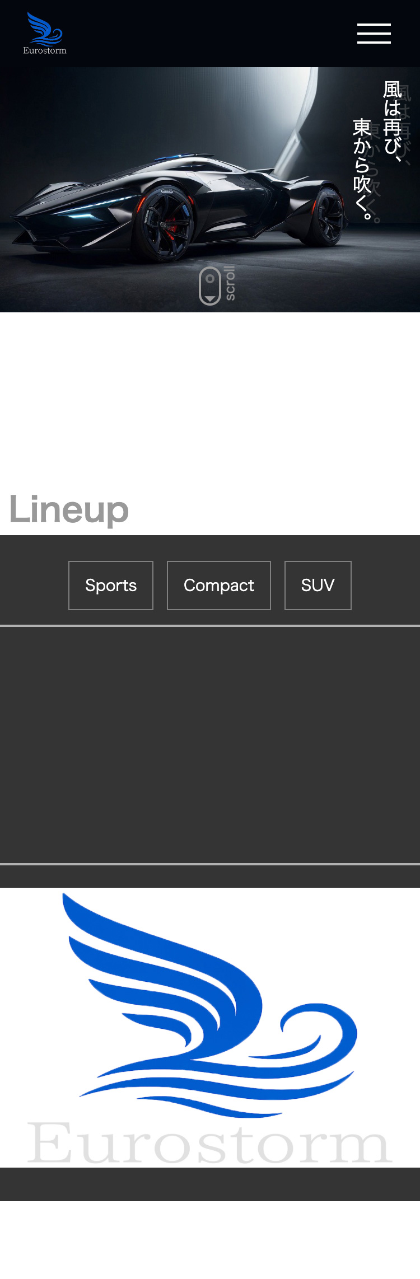Open the hamburger navigation menu
This screenshot has width=420, height=1279.
374,34
